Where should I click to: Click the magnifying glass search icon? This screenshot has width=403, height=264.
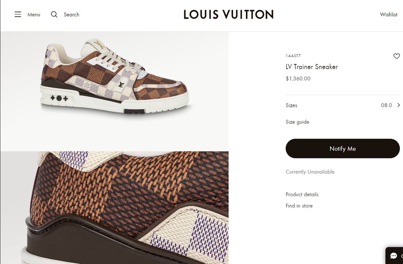[54, 15]
